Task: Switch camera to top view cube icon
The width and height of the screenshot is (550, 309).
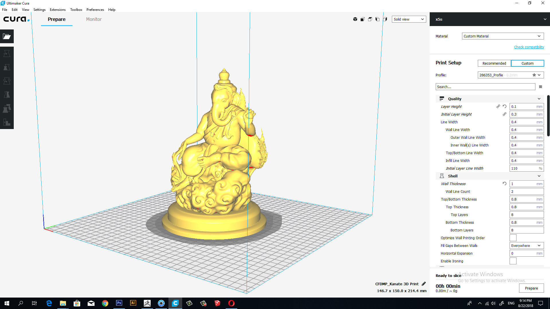Action: (x=370, y=19)
